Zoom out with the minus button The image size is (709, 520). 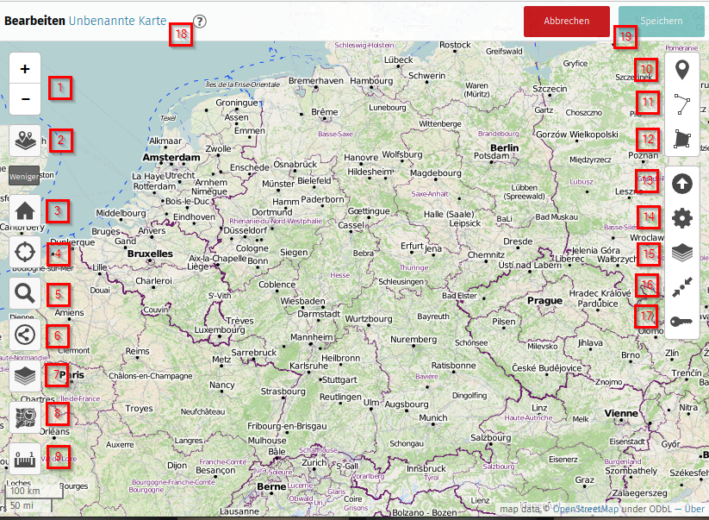coord(25,99)
